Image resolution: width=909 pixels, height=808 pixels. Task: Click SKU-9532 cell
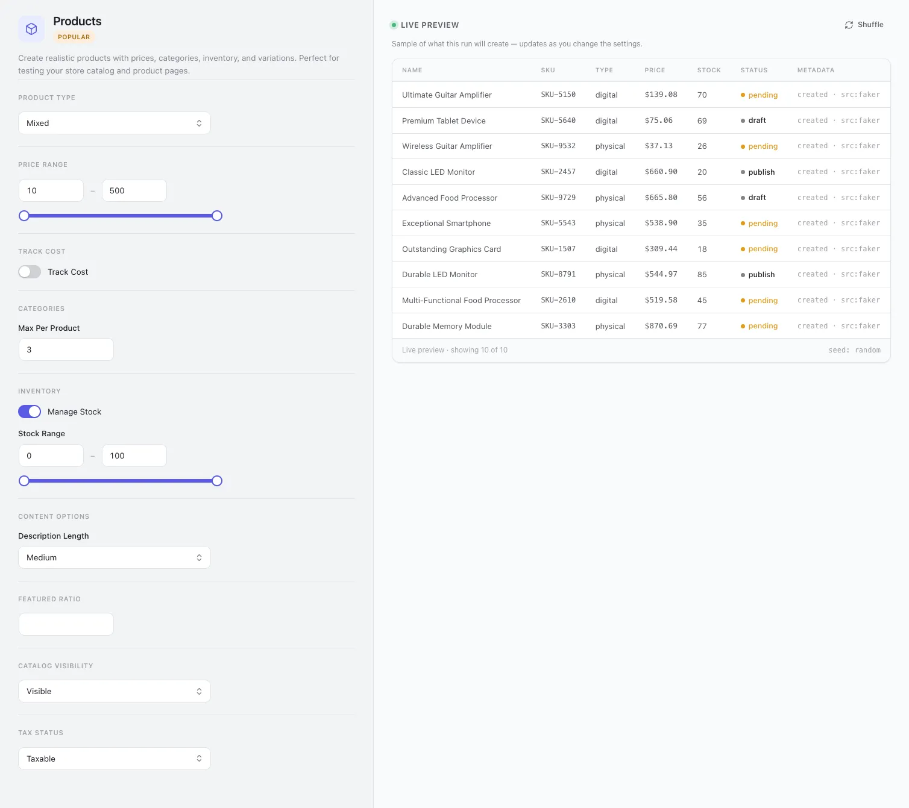(558, 146)
